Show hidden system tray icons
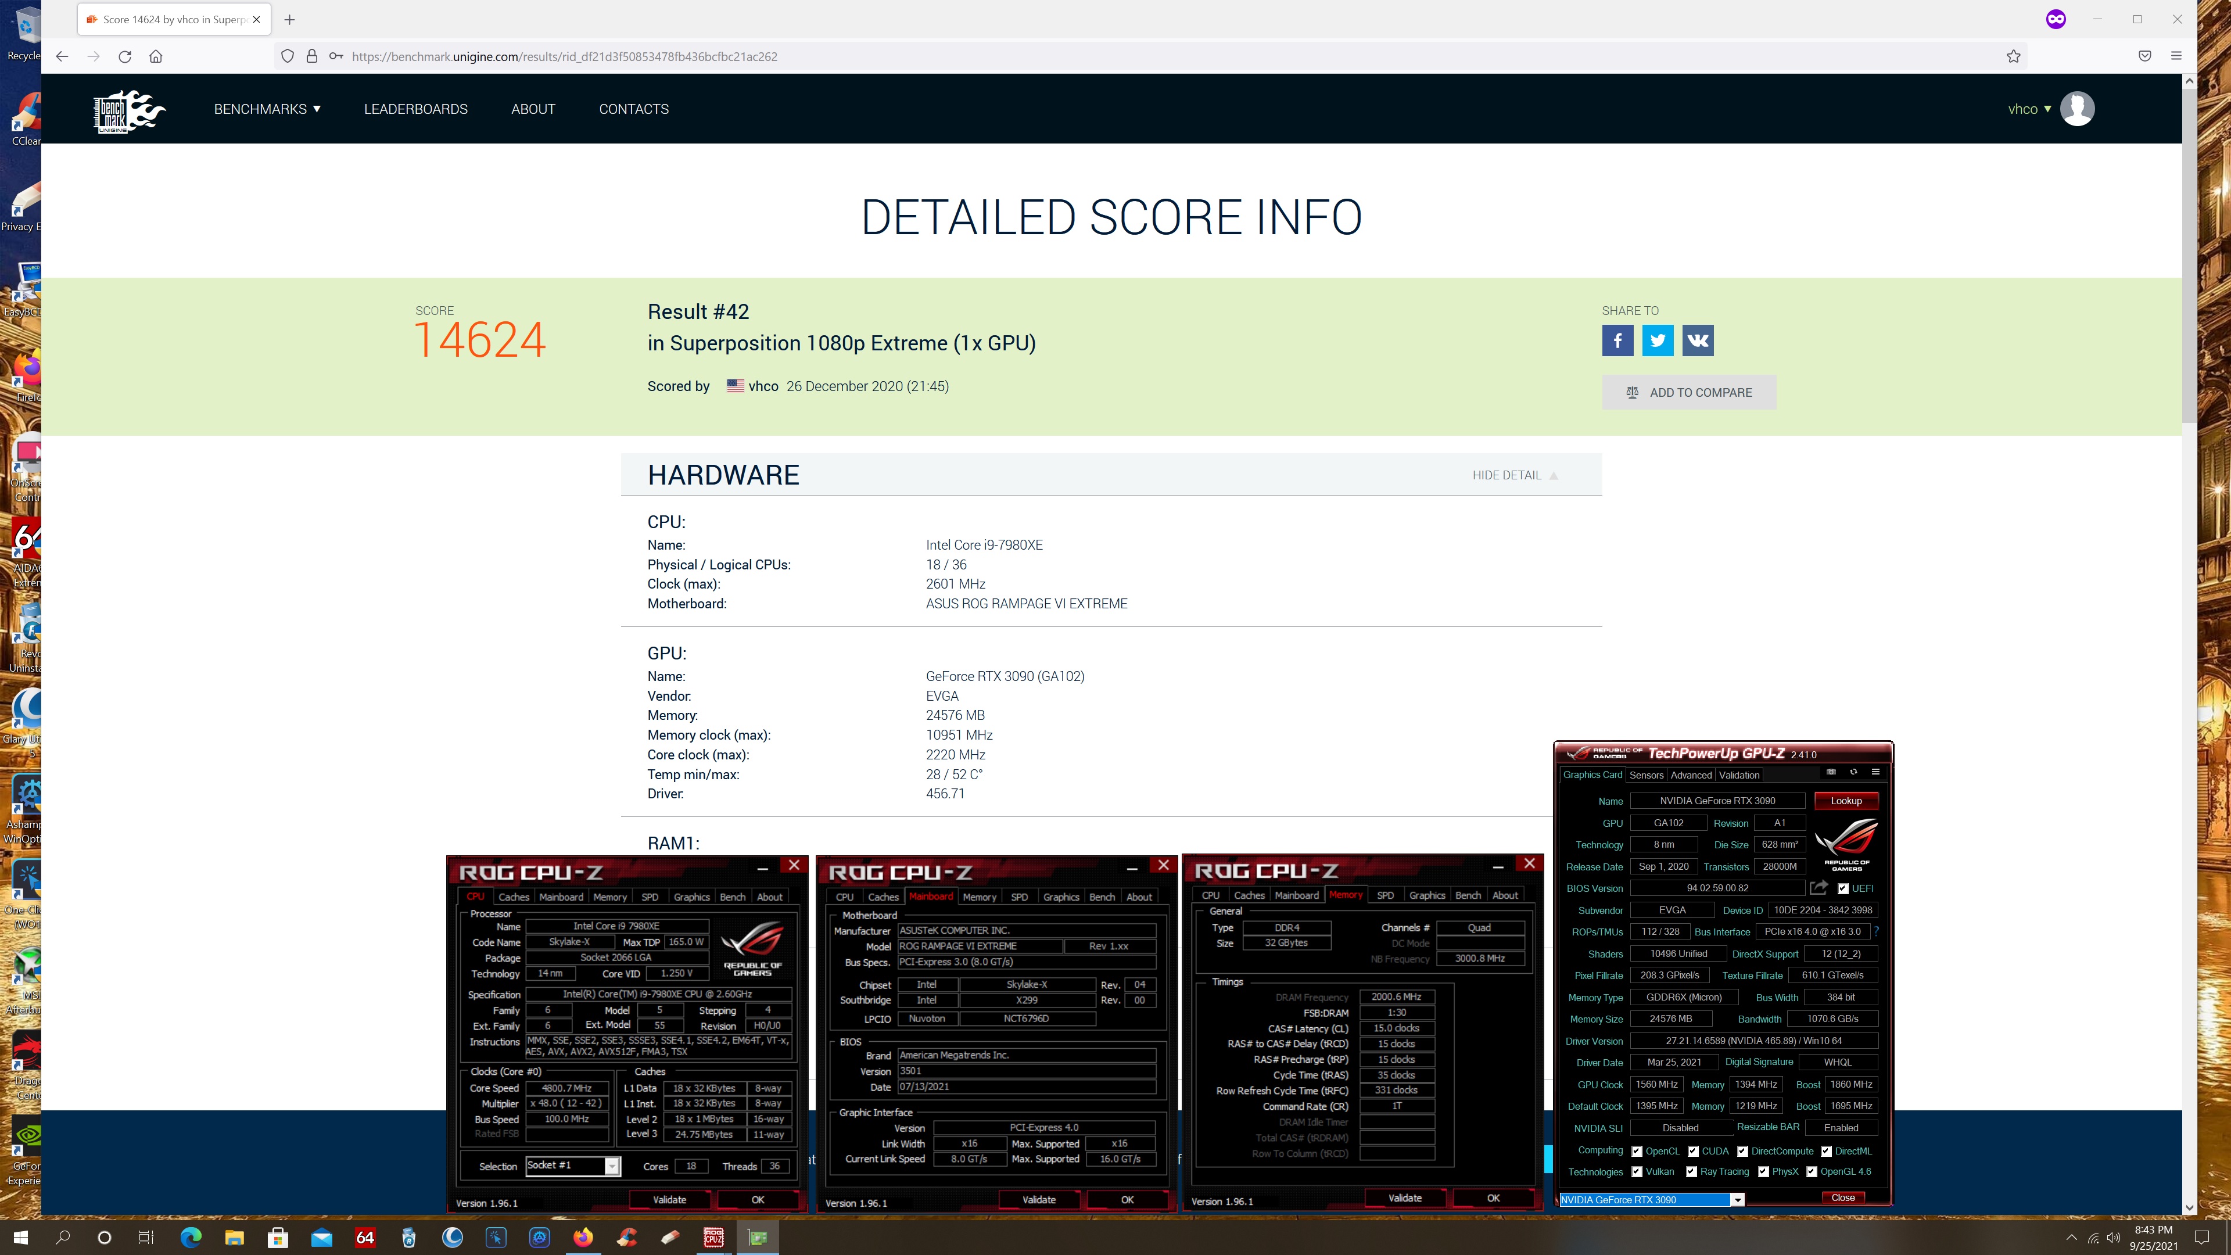The height and width of the screenshot is (1255, 2231). [x=2071, y=1238]
